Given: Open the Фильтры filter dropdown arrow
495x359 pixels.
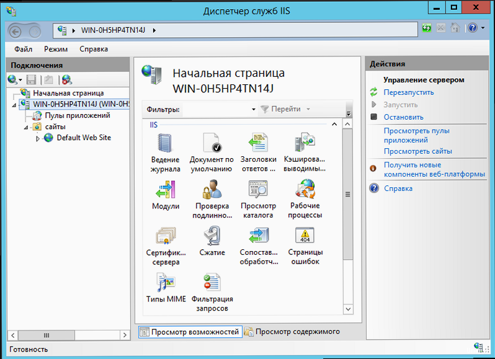Looking at the screenshot, I should pyautogui.click(x=254, y=110).
